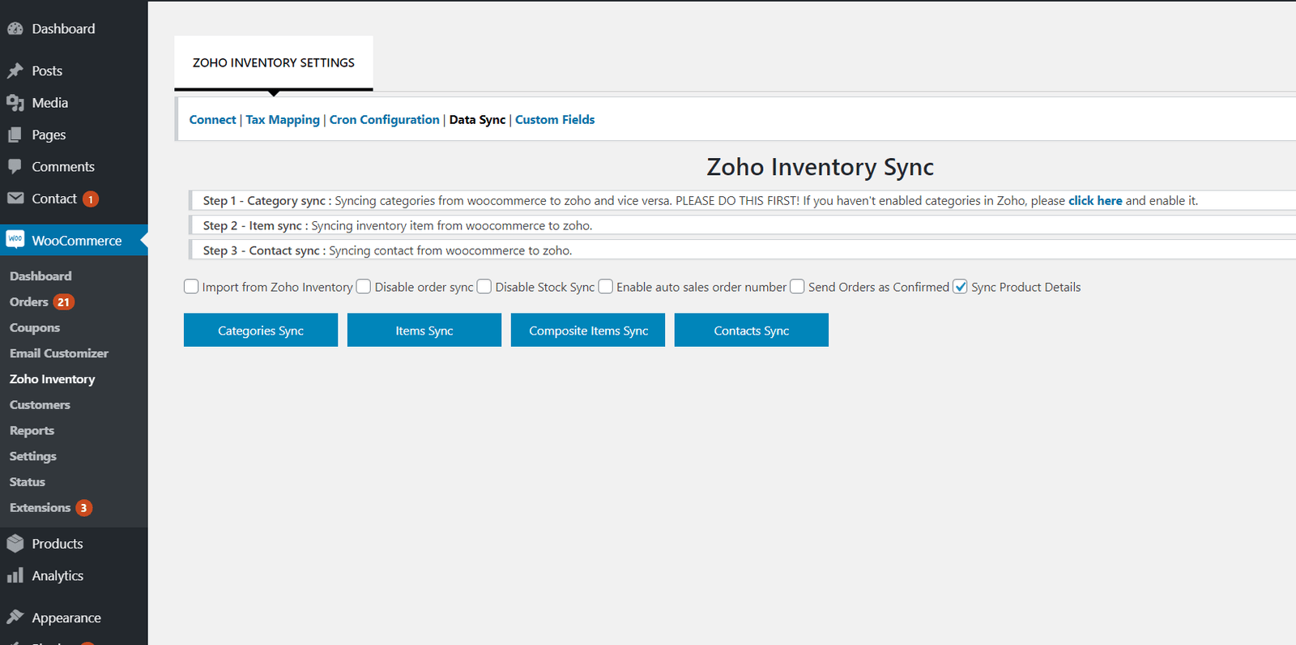Click the 'Zoho Inventory Sync' heading

point(820,167)
